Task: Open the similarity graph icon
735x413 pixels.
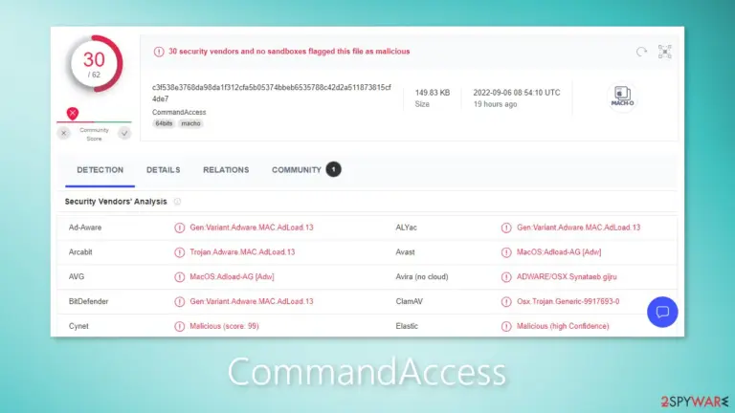Action: click(x=665, y=52)
